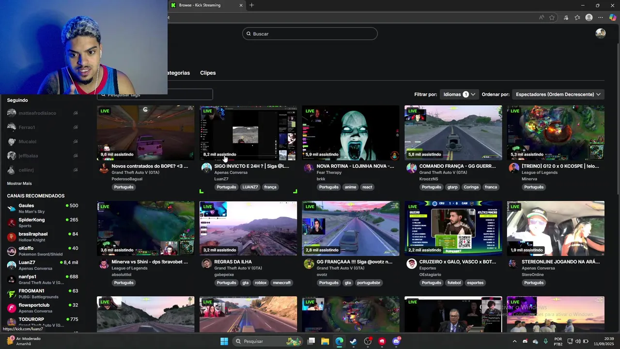Click KroozzNS streamer avatar

[411, 168]
